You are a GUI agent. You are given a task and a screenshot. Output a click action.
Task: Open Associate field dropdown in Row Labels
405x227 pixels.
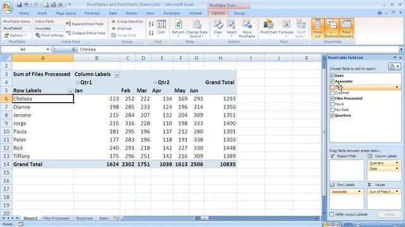click(x=359, y=192)
